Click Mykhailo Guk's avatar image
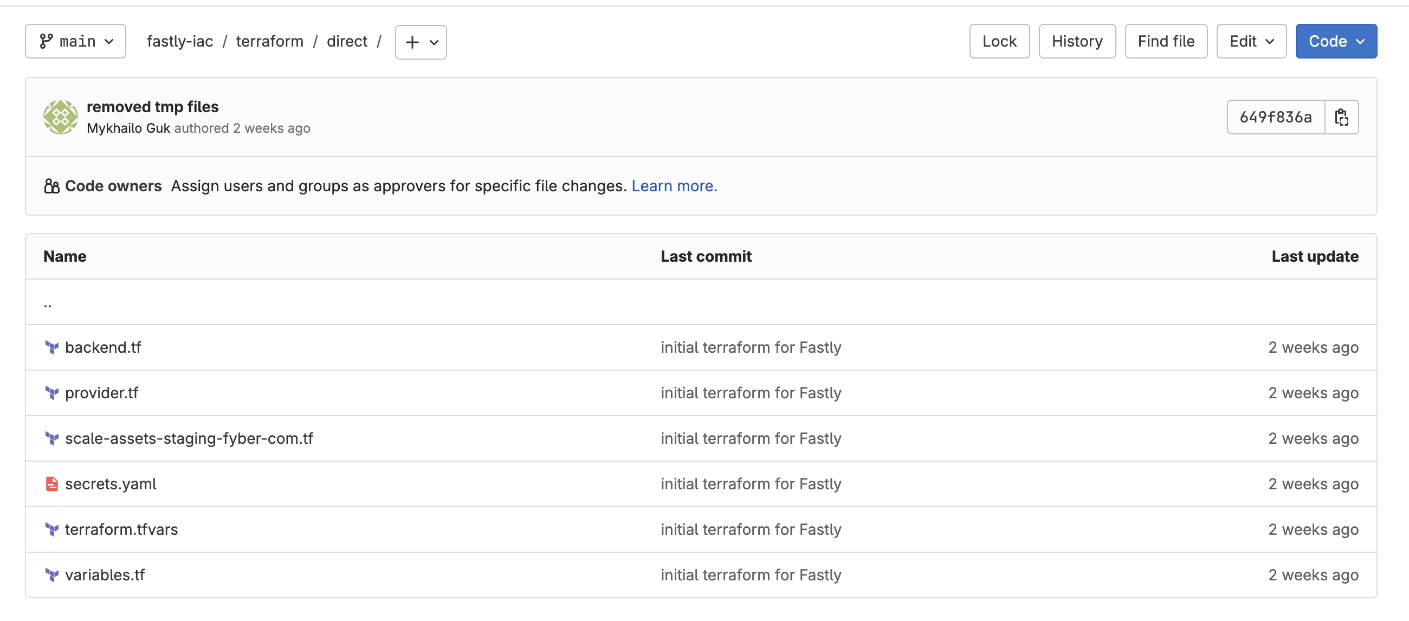The width and height of the screenshot is (1409, 621). click(x=60, y=117)
